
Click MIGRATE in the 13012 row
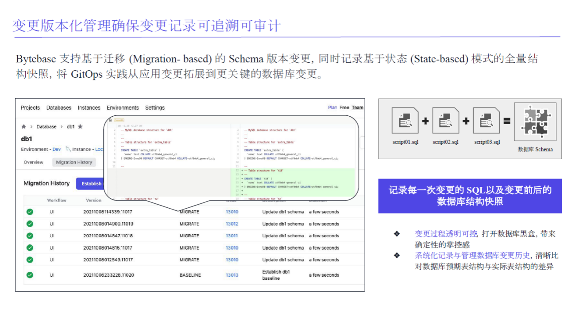[x=189, y=224]
